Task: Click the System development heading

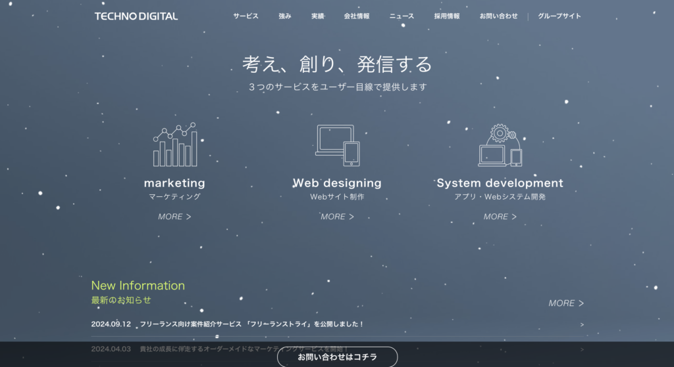Action: 500,183
